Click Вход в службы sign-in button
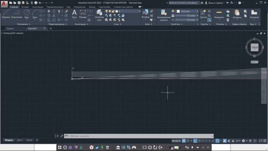 tap(214, 3)
